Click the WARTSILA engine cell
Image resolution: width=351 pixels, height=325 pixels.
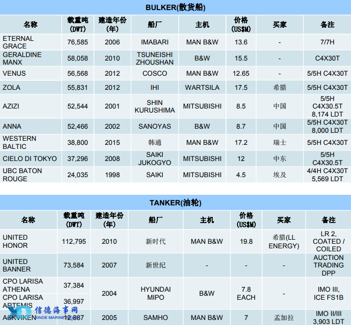[x=202, y=88]
